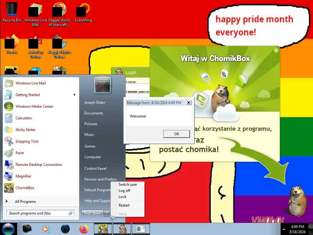Open the Everything desktop icon
This screenshot has width=313, height=235.
coord(83,13)
